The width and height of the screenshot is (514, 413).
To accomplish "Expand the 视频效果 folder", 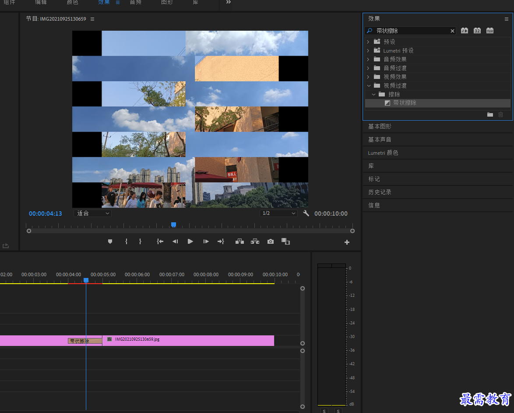I will [368, 77].
